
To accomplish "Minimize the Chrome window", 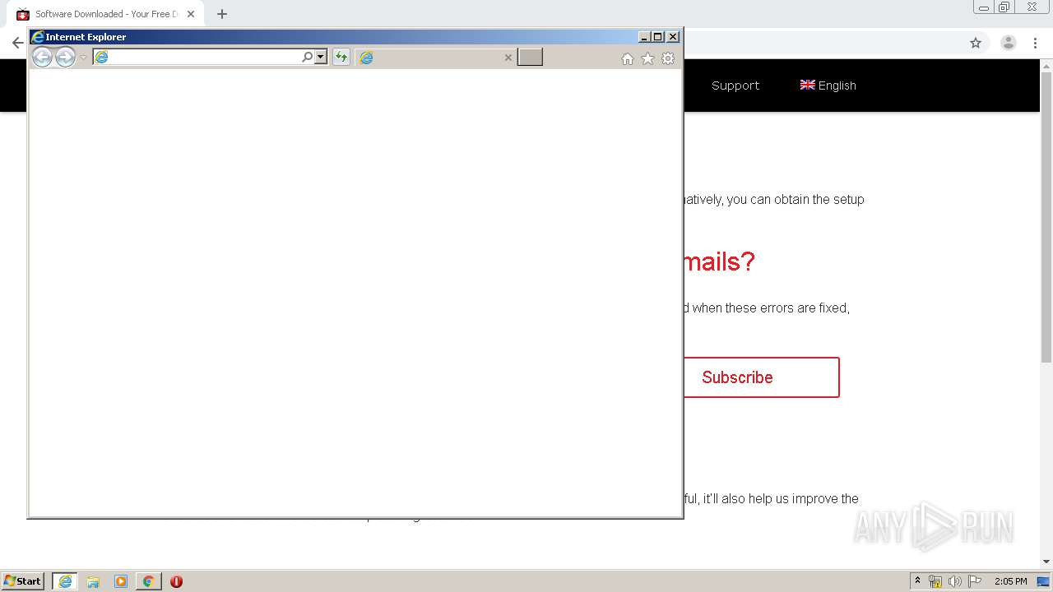I will [984, 7].
